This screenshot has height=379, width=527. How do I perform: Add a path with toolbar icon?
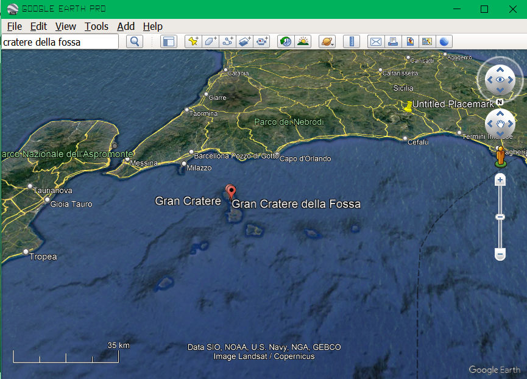point(228,41)
